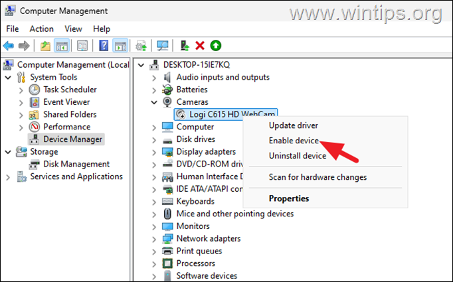This screenshot has width=453, height=282.
Task: Select Disk Management in the tree
Action: click(76, 165)
